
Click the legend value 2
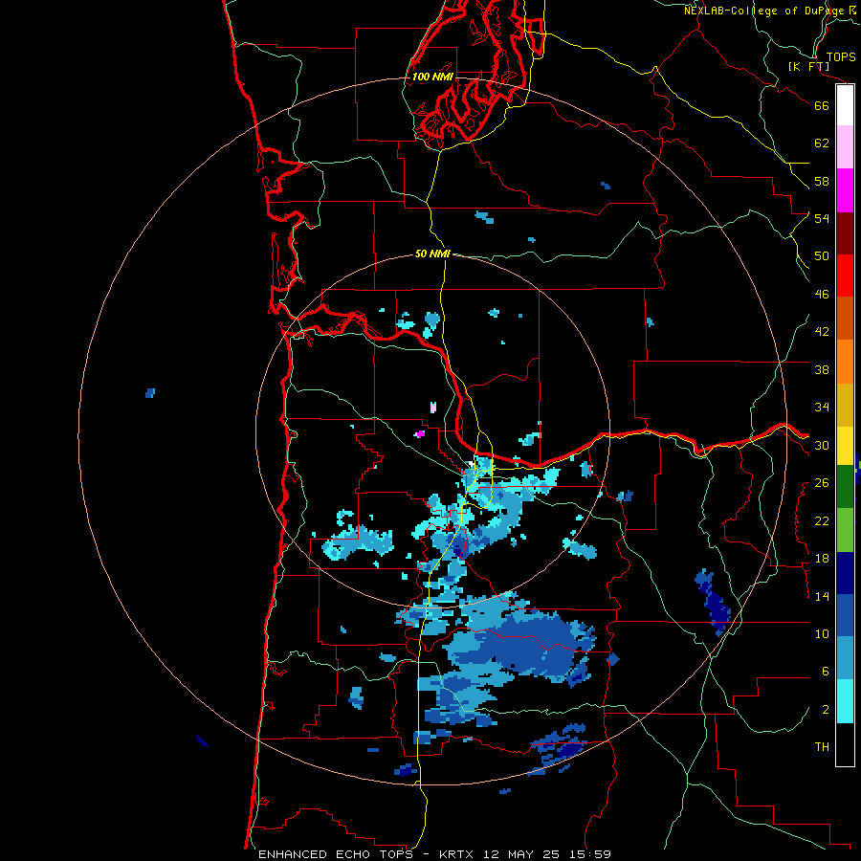click(x=825, y=710)
